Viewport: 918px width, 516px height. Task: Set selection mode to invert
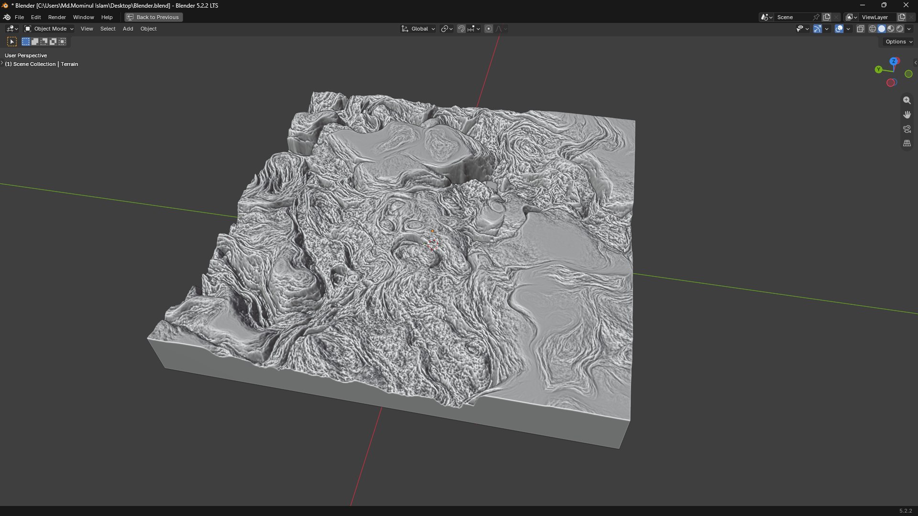pyautogui.click(x=53, y=42)
